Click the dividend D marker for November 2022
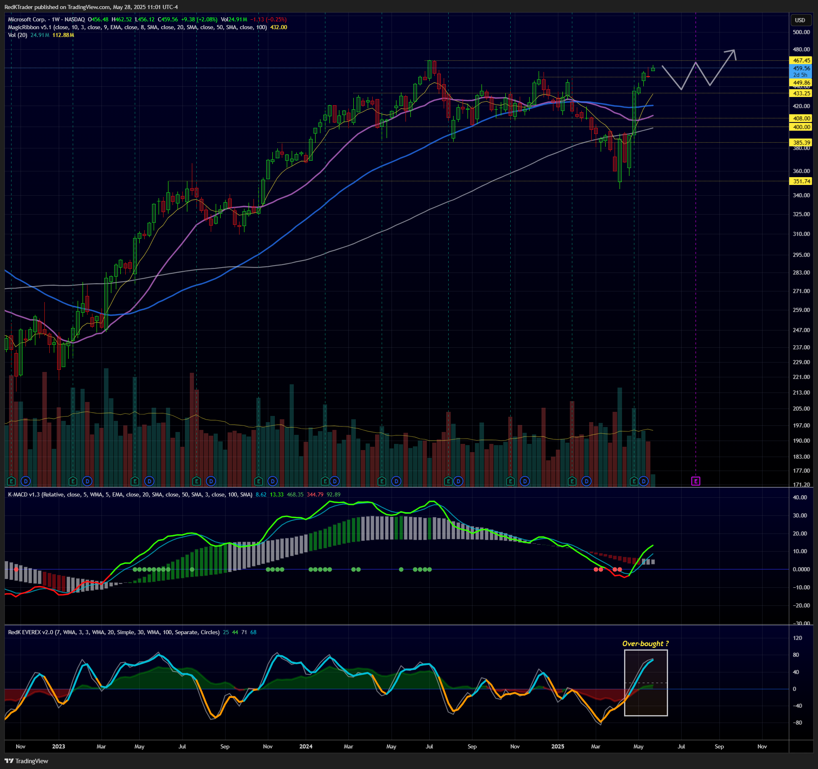Viewport: 818px width, 769px height. pos(26,481)
